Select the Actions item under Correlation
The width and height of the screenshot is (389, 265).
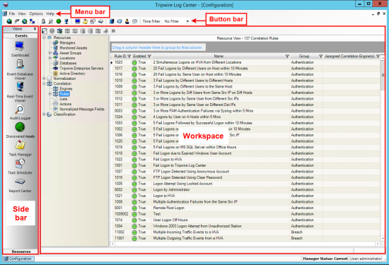pos(66,104)
